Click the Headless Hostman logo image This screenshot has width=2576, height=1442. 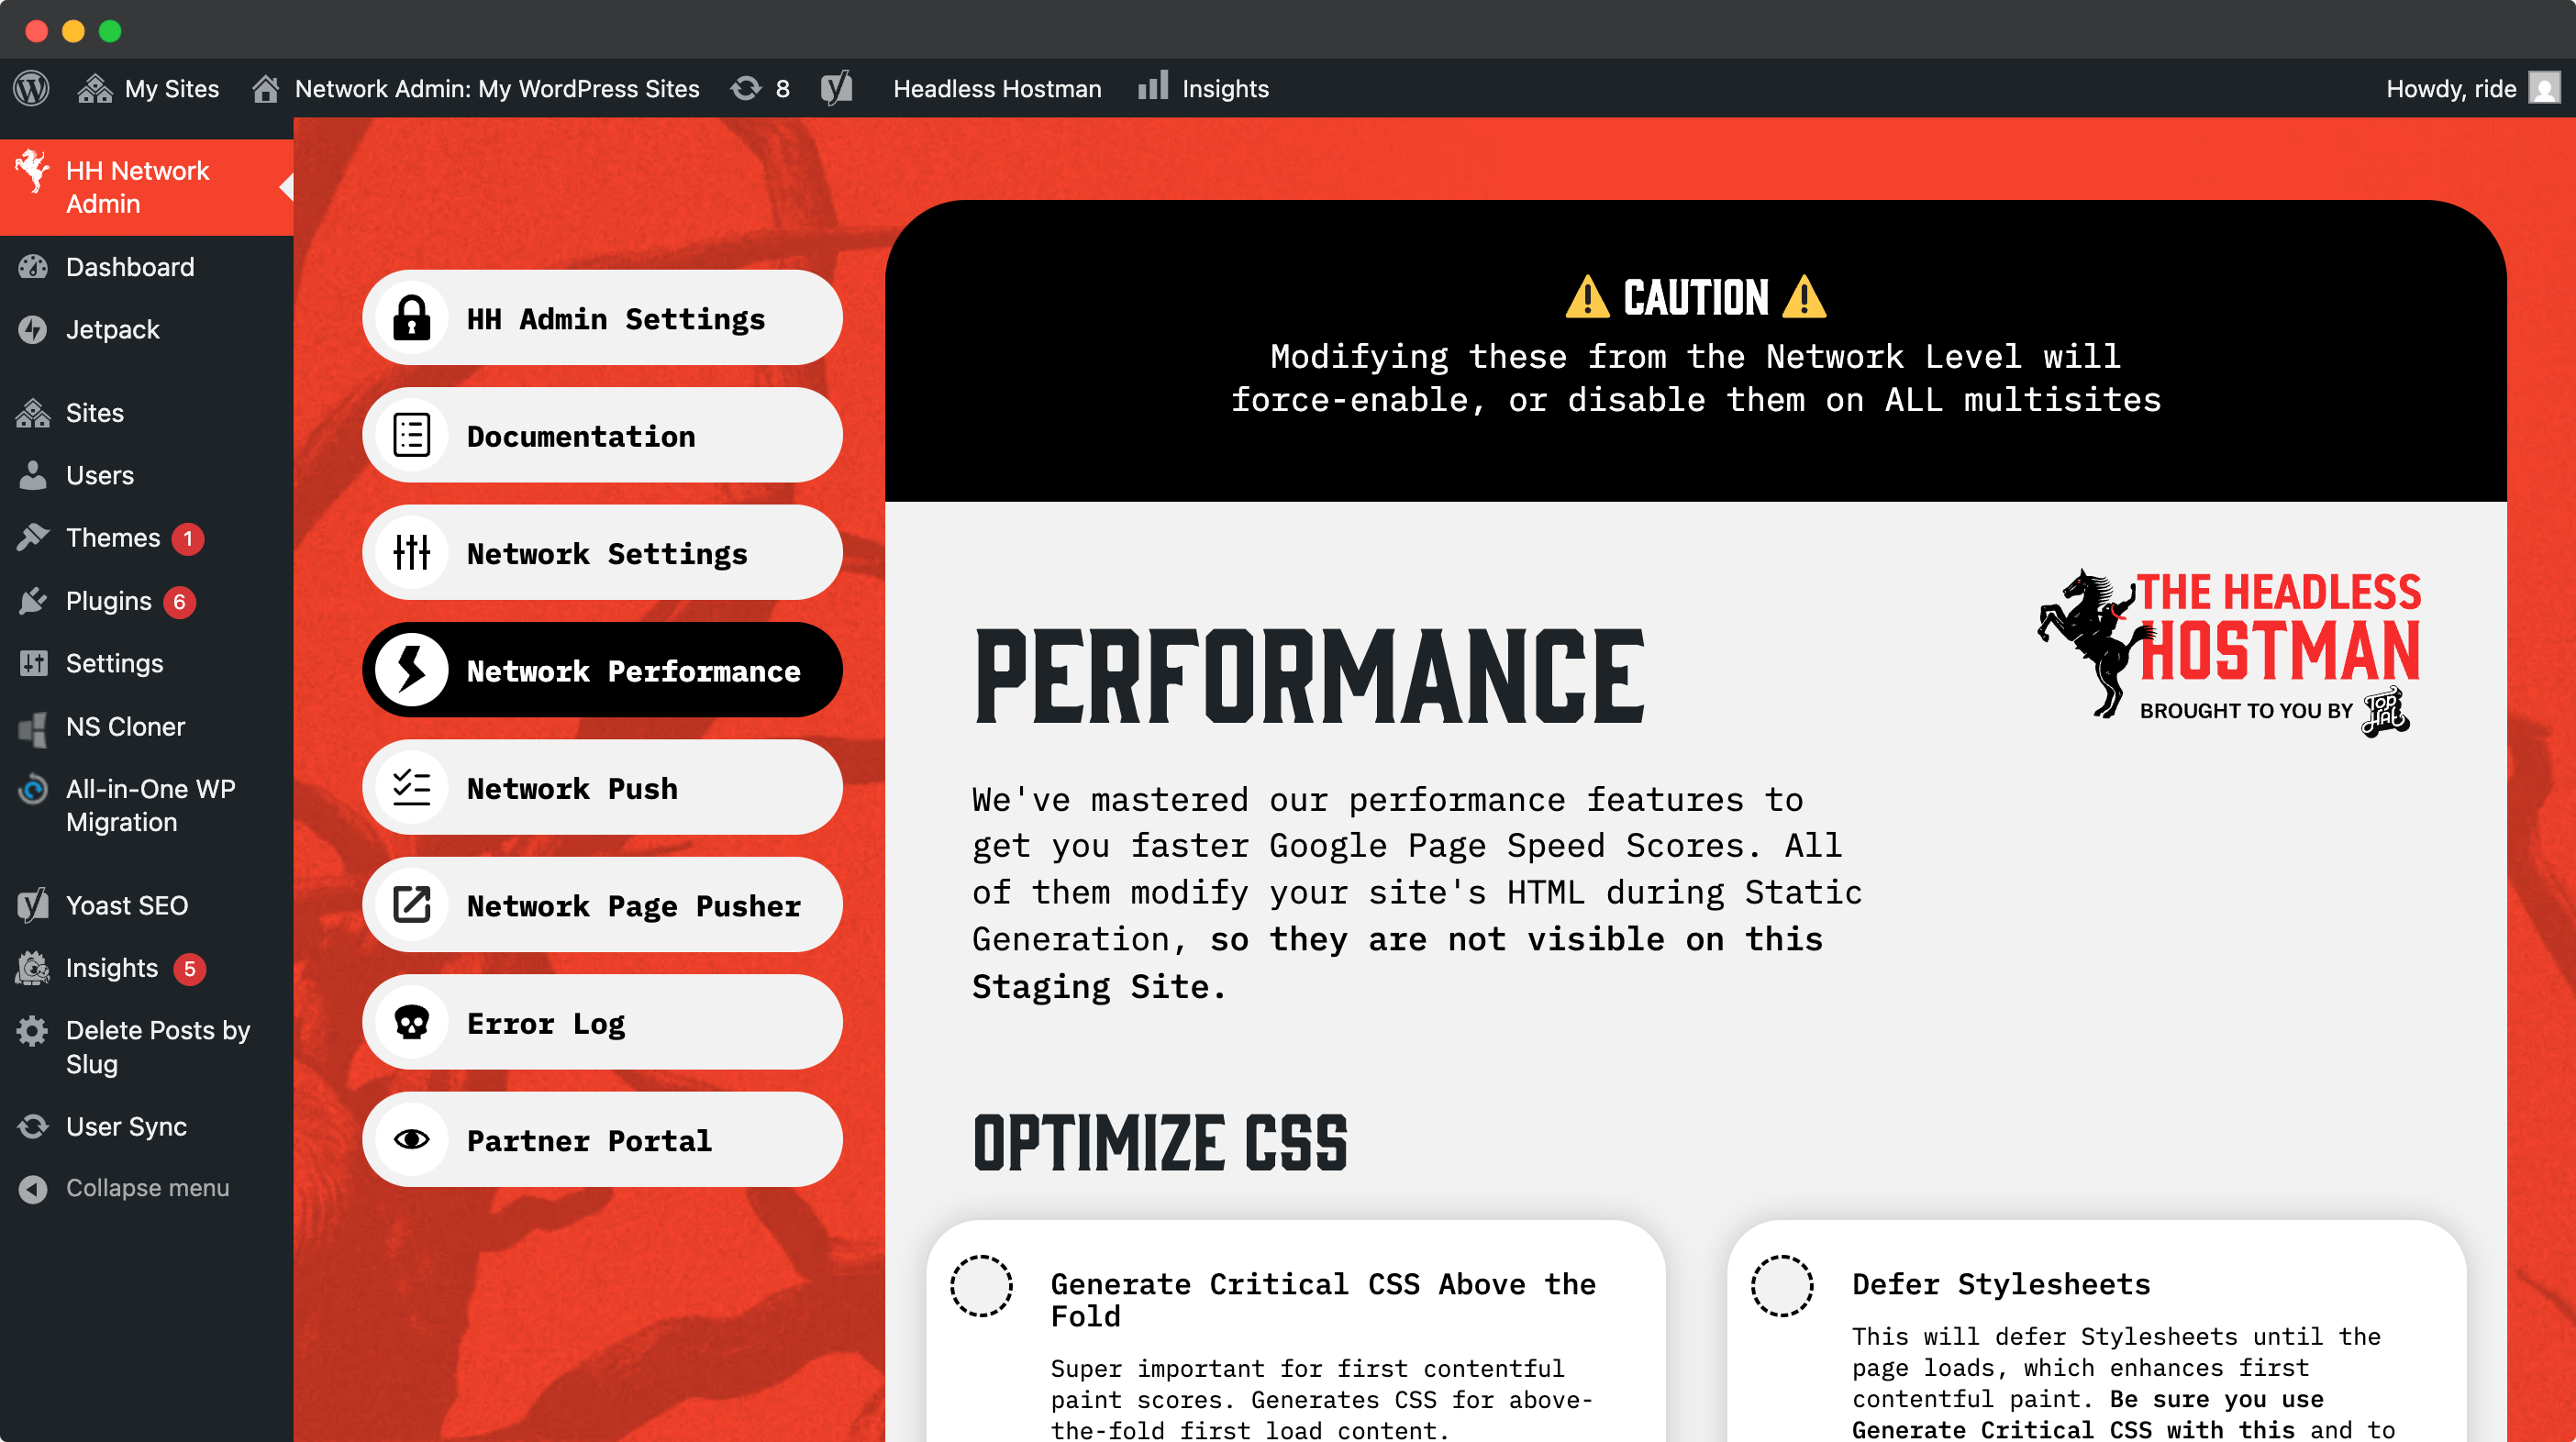[x=2230, y=652]
